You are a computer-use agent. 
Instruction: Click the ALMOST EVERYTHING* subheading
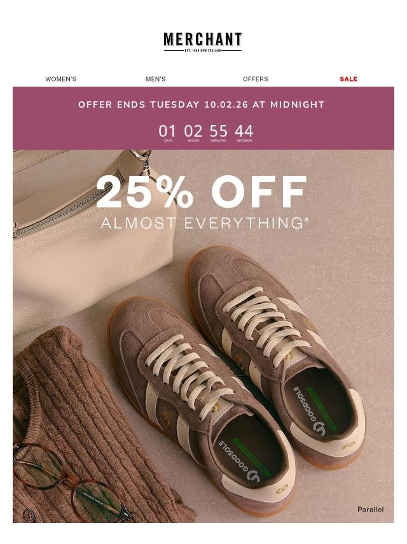[205, 223]
